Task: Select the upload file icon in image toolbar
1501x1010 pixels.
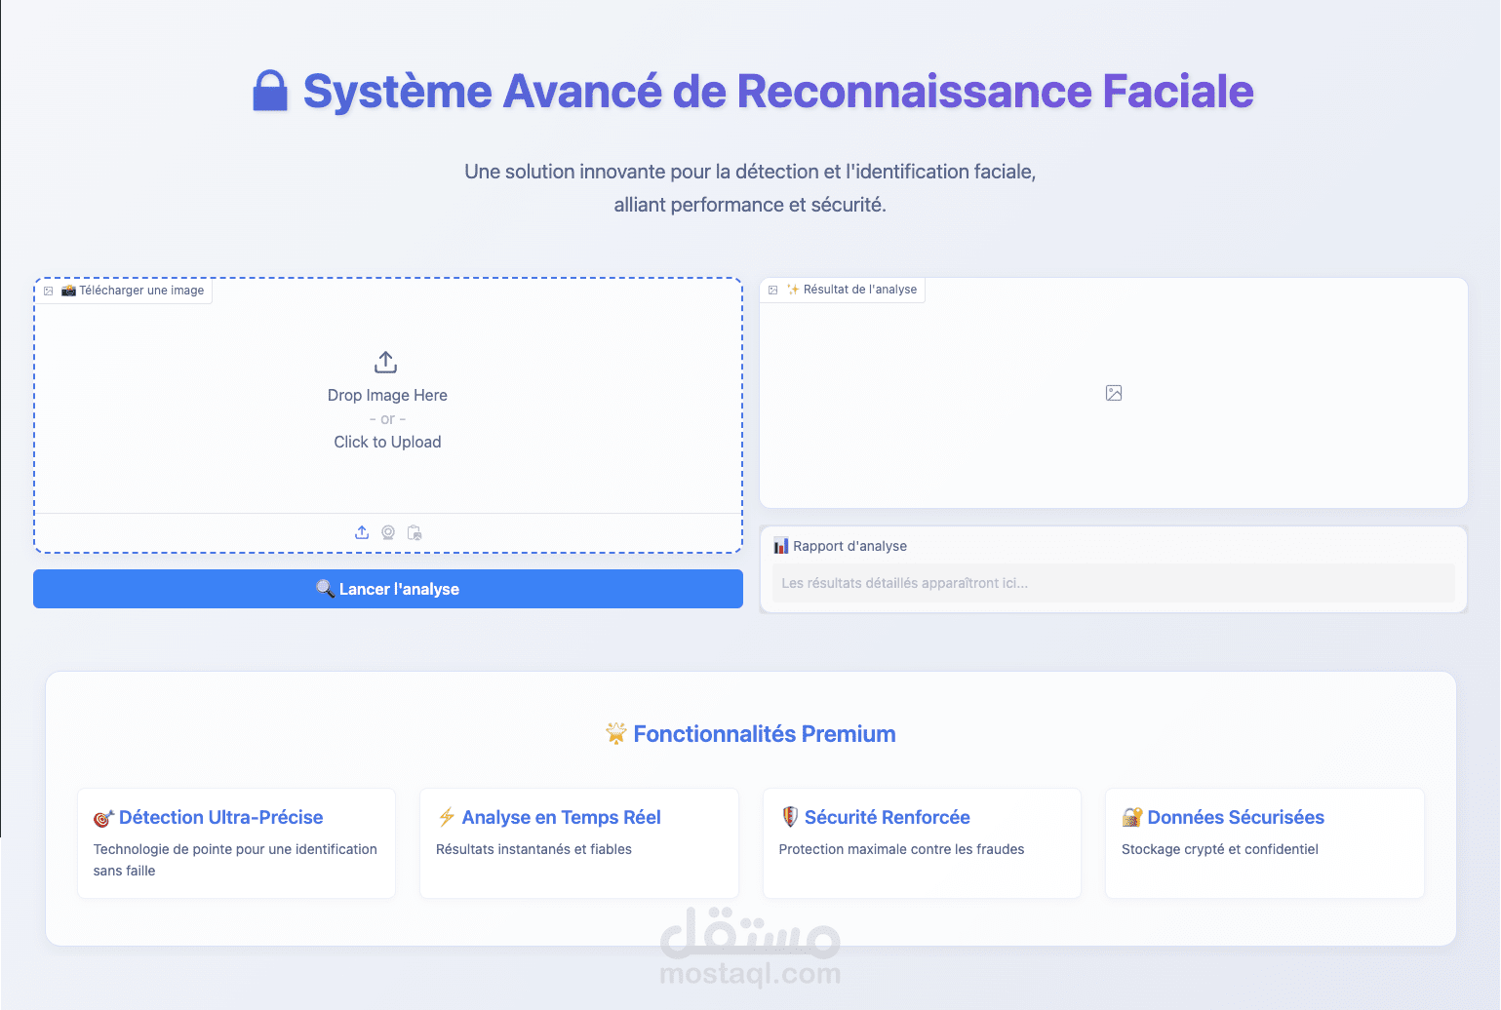Action: point(362,532)
